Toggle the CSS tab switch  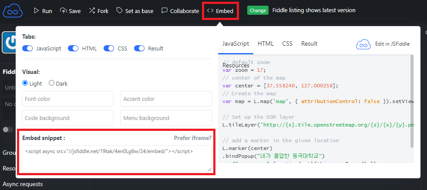click(x=109, y=48)
